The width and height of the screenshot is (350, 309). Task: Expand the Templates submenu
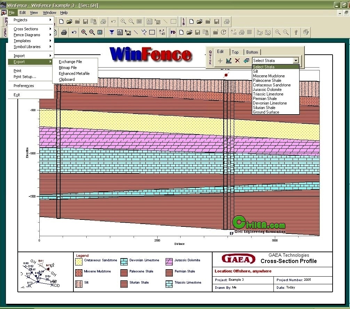click(31, 41)
